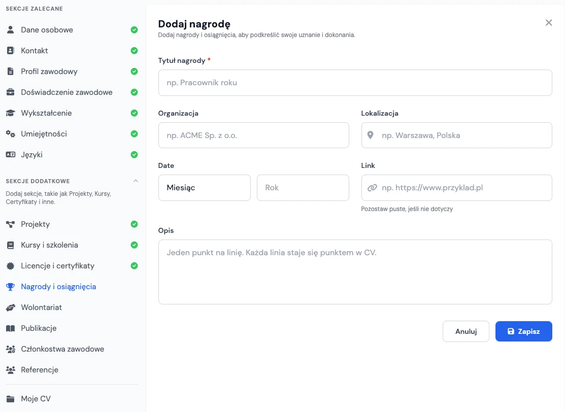Screen dimensions: 565x412
Task: Click the green checkmark next to Kursy i szkolenia
Action: coord(134,245)
